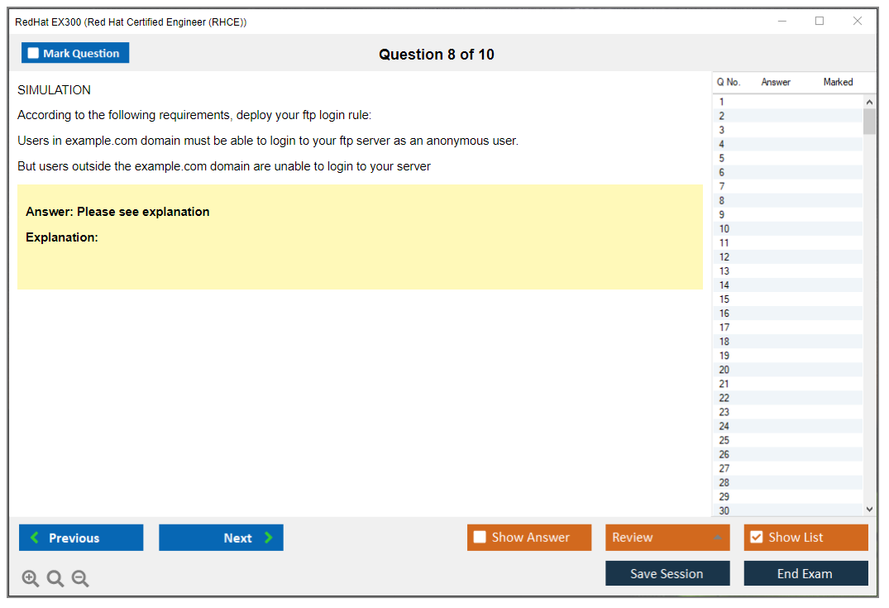Click the zoom in magnifier icon
This screenshot has width=889, height=608.
click(31, 579)
